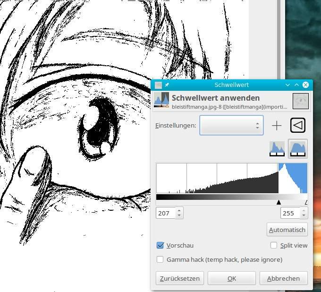
Task: Click the pin icon in title bar
Action: (x=167, y=85)
